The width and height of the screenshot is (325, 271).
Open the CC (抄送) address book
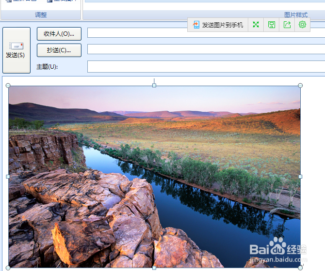59,50
